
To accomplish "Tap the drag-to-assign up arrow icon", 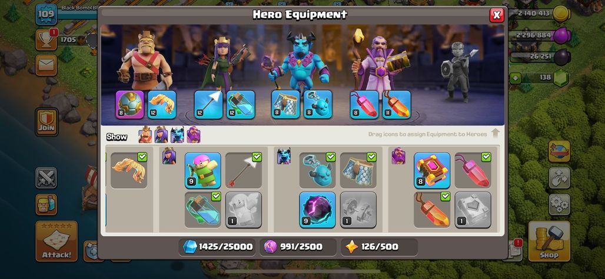I will (496, 133).
